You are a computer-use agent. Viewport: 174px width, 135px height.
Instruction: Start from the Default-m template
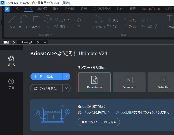tap(161, 82)
